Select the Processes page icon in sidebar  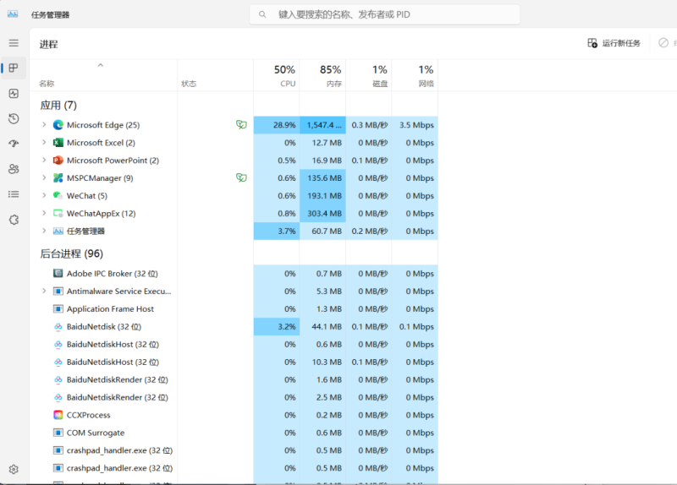coord(14,68)
